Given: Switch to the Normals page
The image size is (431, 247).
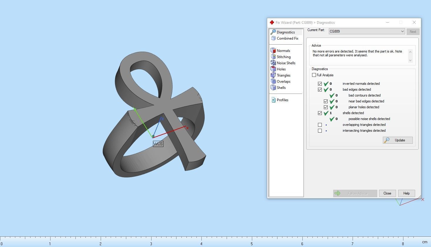Looking at the screenshot, I should point(283,51).
